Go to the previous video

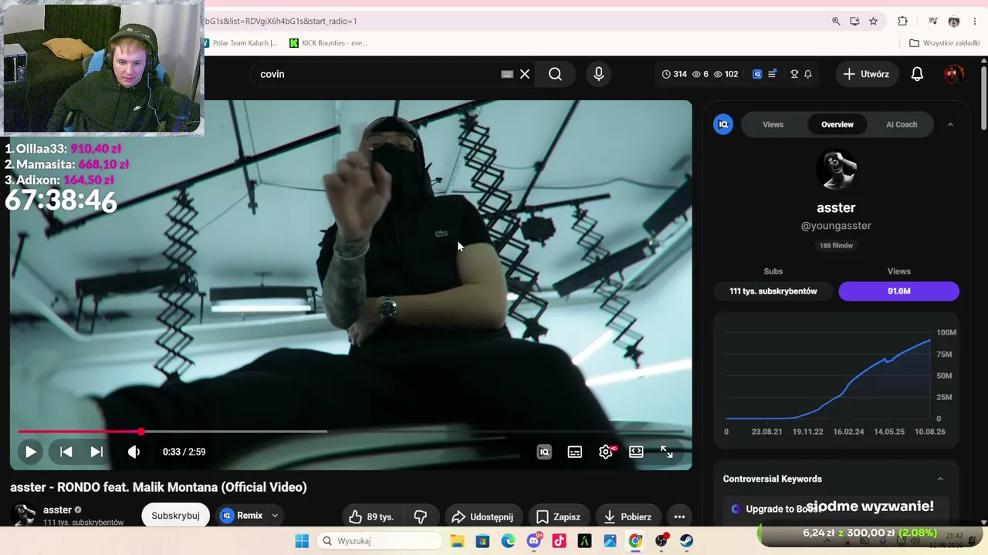point(66,452)
